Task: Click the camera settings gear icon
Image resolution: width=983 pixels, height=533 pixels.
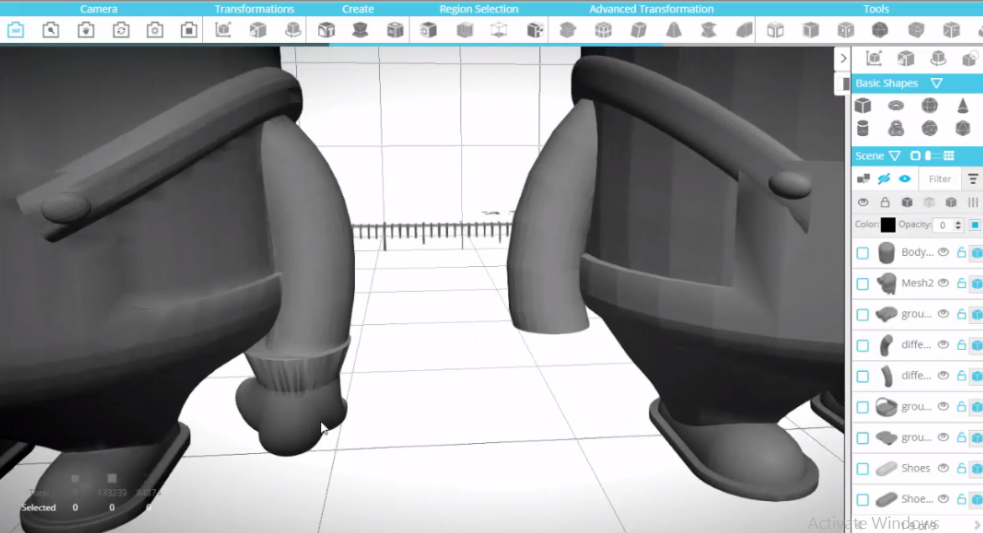Action: (155, 30)
